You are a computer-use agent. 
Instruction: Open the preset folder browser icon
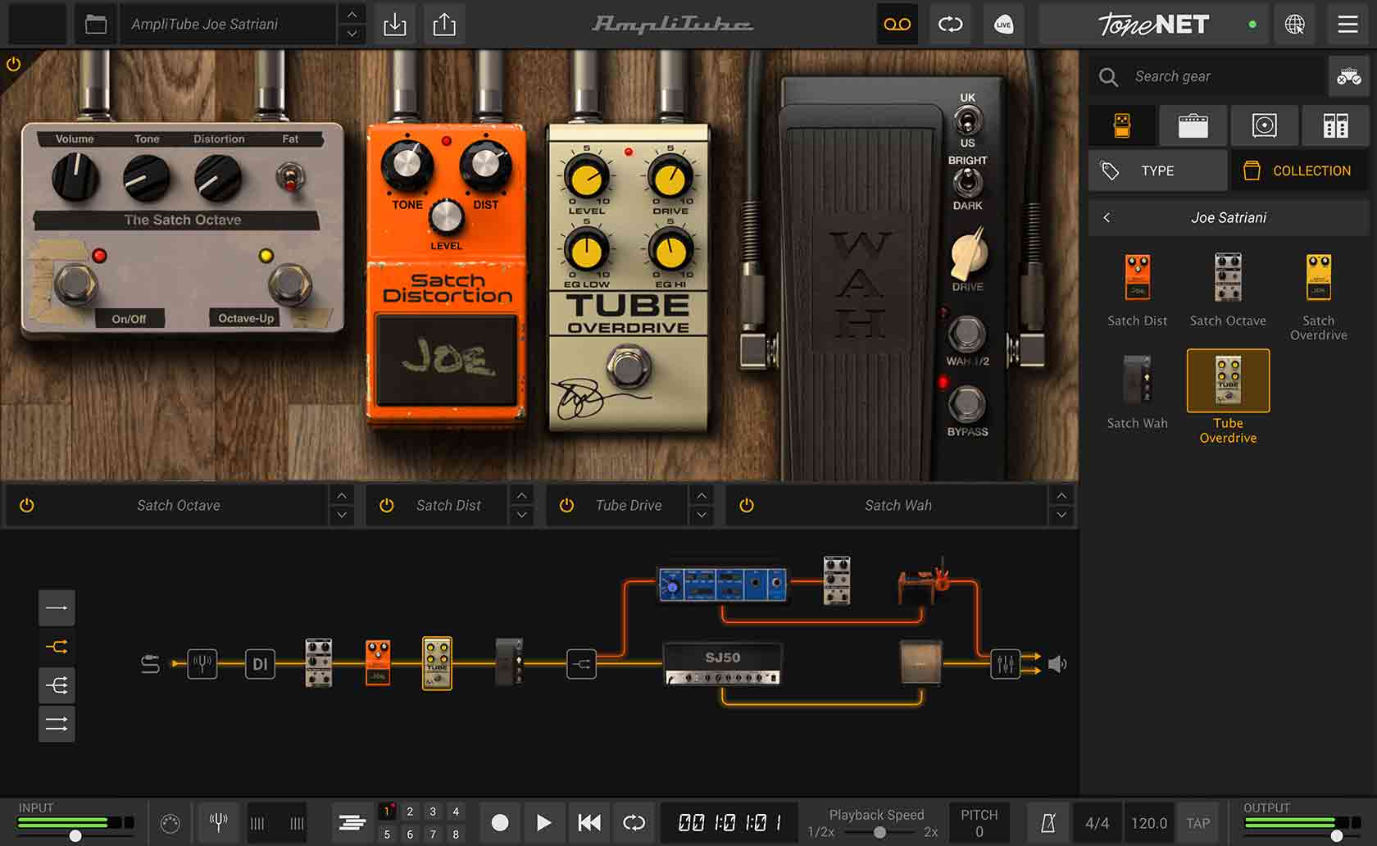[96, 24]
